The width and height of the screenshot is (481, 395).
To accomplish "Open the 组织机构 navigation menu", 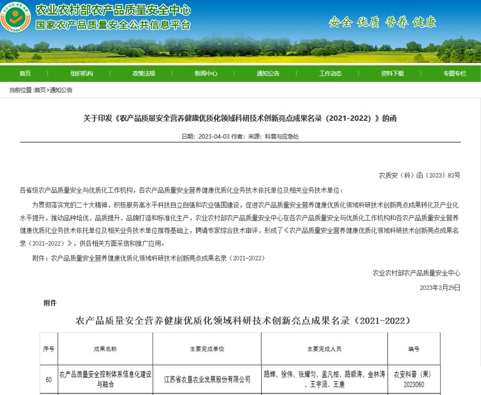I will [81, 73].
